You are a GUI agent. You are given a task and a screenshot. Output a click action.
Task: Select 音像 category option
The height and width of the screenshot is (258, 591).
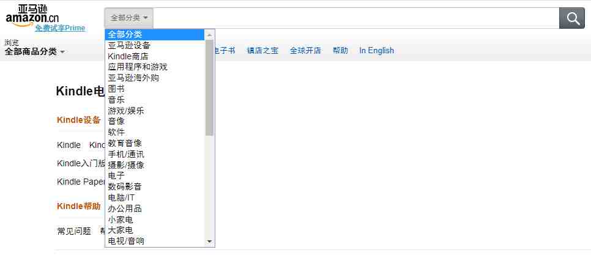[155, 121]
